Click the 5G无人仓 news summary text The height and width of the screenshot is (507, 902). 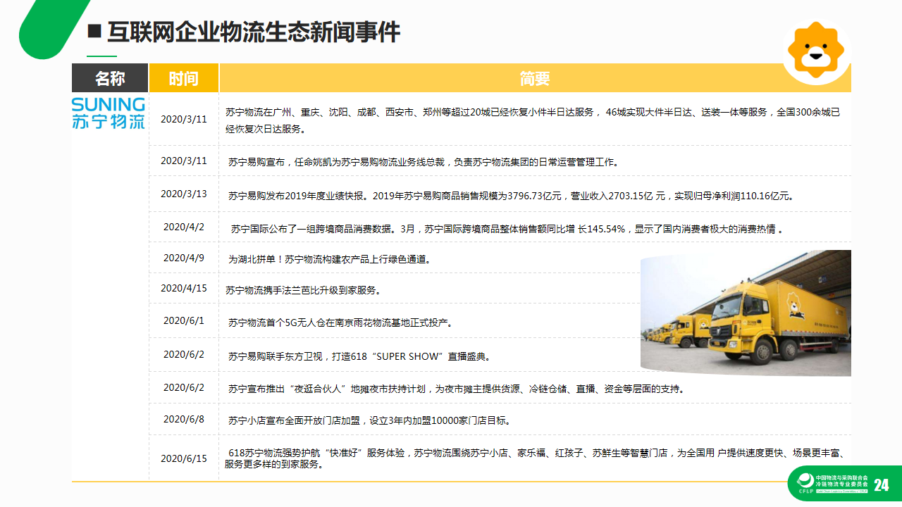coord(340,323)
